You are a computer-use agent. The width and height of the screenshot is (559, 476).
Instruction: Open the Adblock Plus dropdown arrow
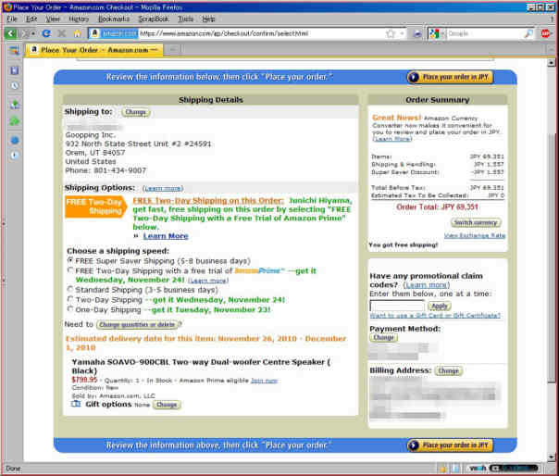[553, 33]
